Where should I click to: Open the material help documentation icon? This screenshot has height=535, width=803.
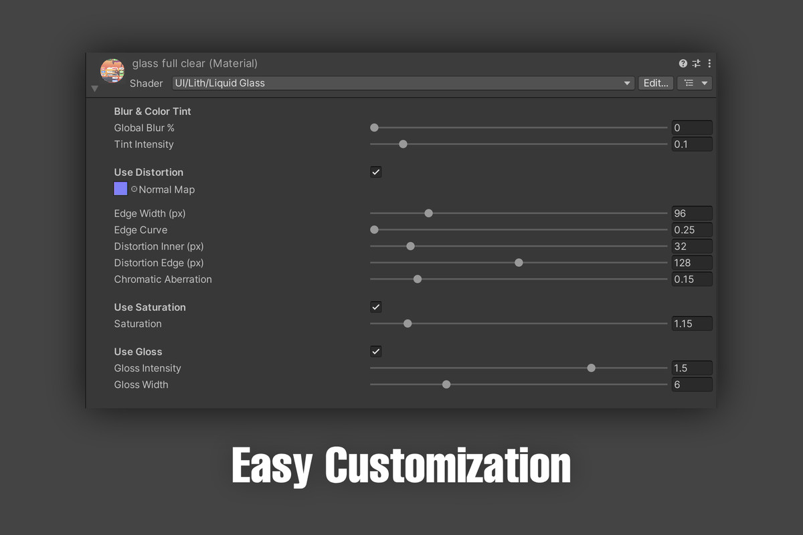[x=683, y=63]
